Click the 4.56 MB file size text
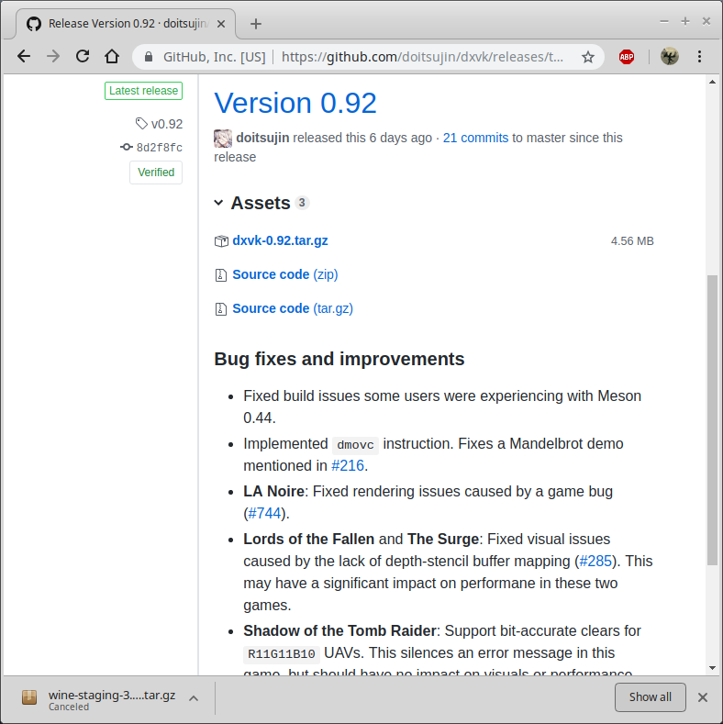The width and height of the screenshot is (723, 724). click(x=632, y=241)
